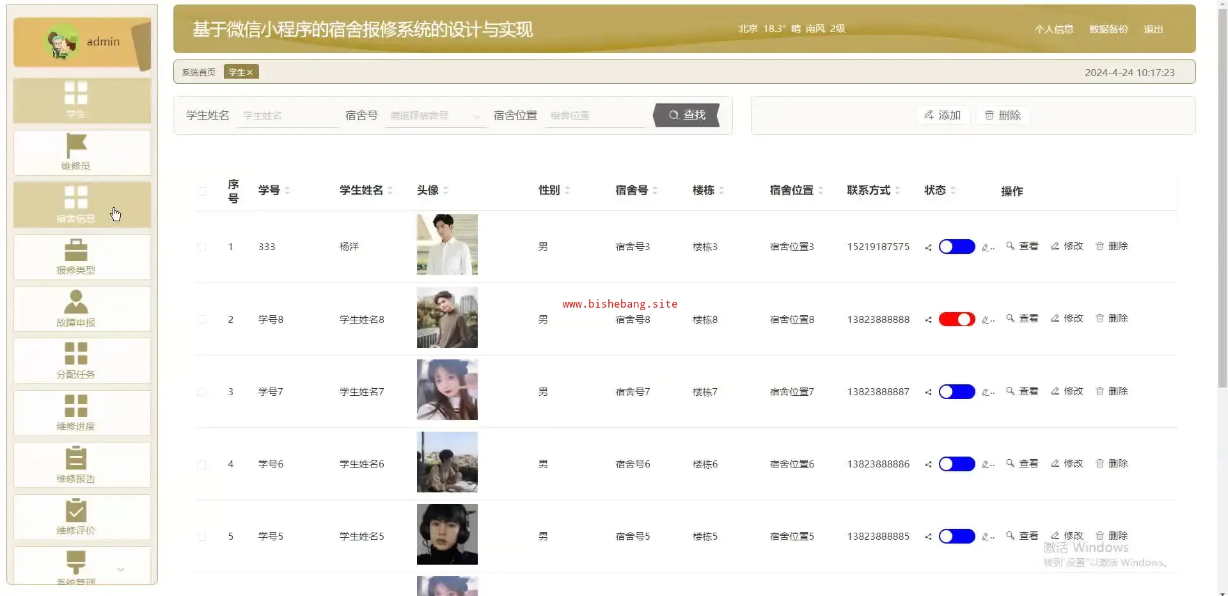View details for 学生姓名6
1228x596 pixels.
coord(1022,464)
